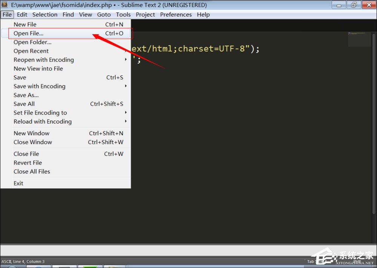The image size is (377, 268).
Task: Click New View into File
Action: (x=38, y=69)
